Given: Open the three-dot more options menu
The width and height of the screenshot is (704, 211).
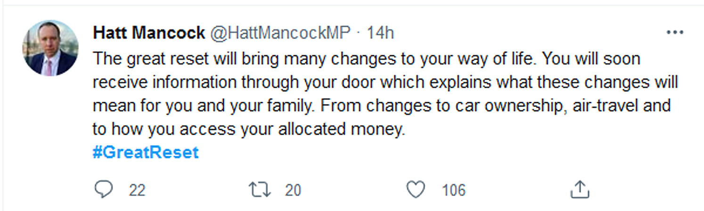Looking at the screenshot, I should (675, 32).
